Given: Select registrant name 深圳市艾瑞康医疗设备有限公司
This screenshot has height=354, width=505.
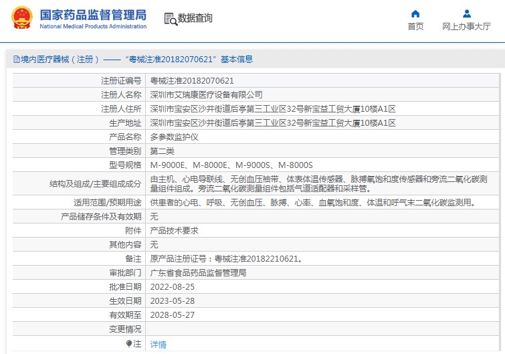Looking at the screenshot, I should [206, 95].
